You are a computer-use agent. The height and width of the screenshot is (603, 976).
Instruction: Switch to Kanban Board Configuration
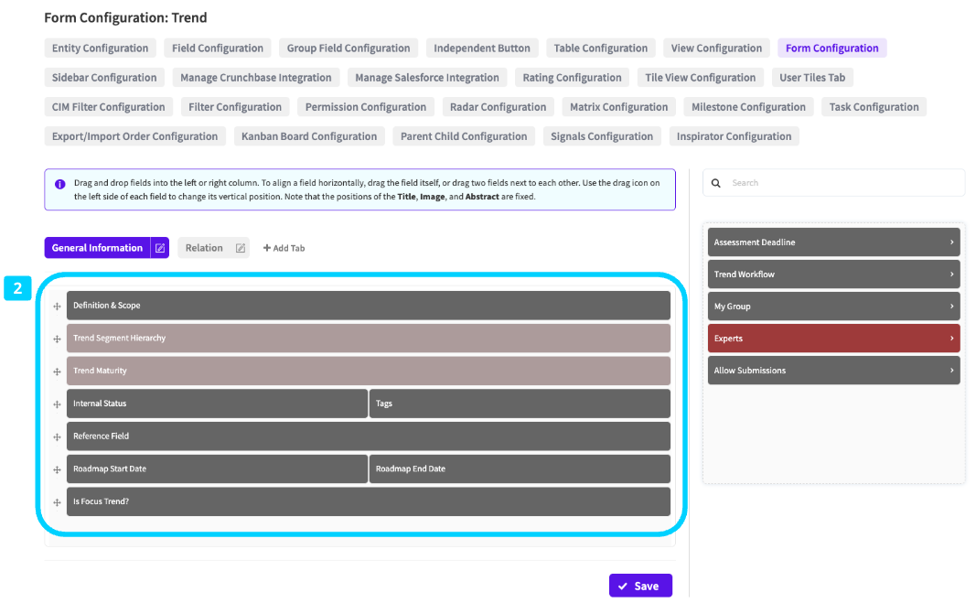tap(309, 136)
